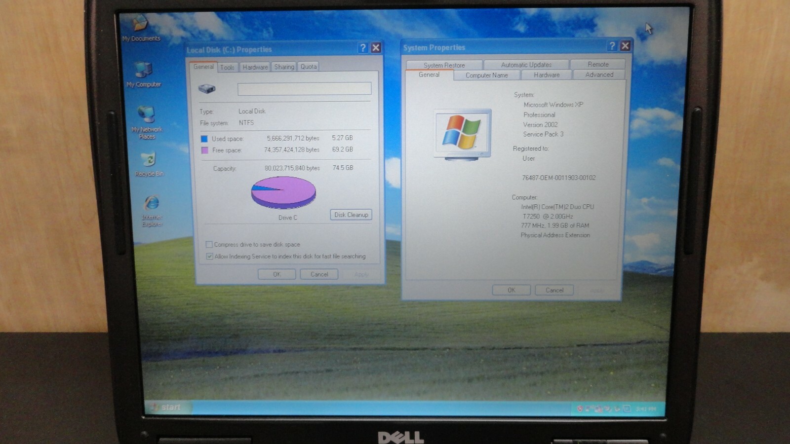Click the 'Version 2002' text
The height and width of the screenshot is (444, 790).
(x=540, y=125)
